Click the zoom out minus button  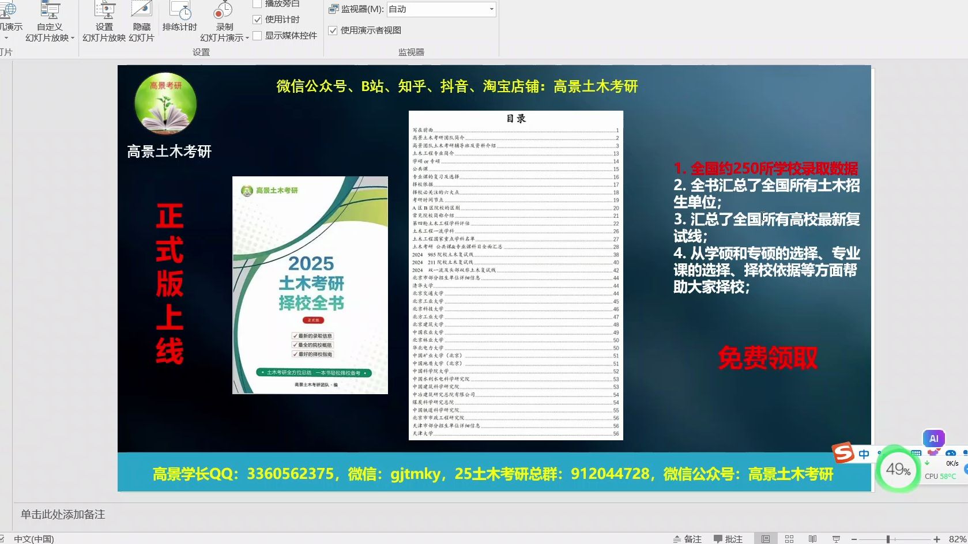(x=854, y=539)
